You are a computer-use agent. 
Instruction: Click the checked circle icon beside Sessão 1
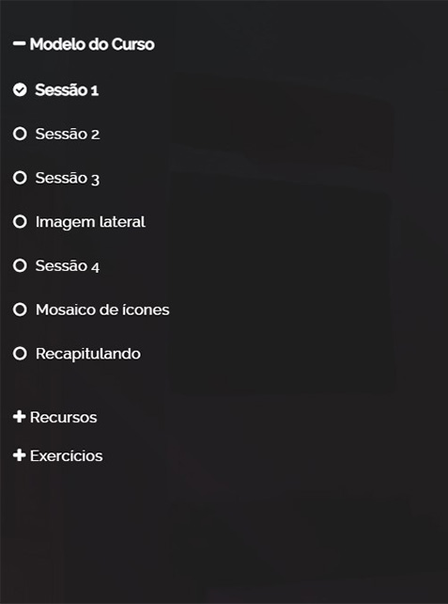(20, 89)
